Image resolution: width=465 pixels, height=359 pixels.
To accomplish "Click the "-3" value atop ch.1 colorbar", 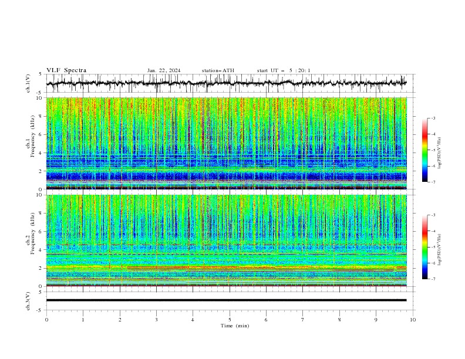I will [433, 118].
